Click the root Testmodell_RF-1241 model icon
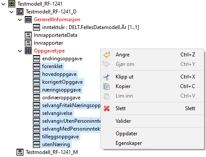 [x=12, y=4]
